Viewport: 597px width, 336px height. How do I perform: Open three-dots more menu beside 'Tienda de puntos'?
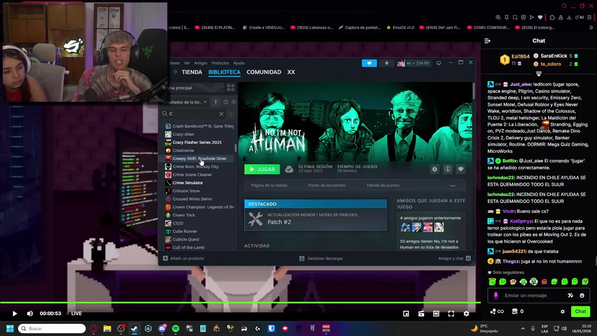pos(452,185)
